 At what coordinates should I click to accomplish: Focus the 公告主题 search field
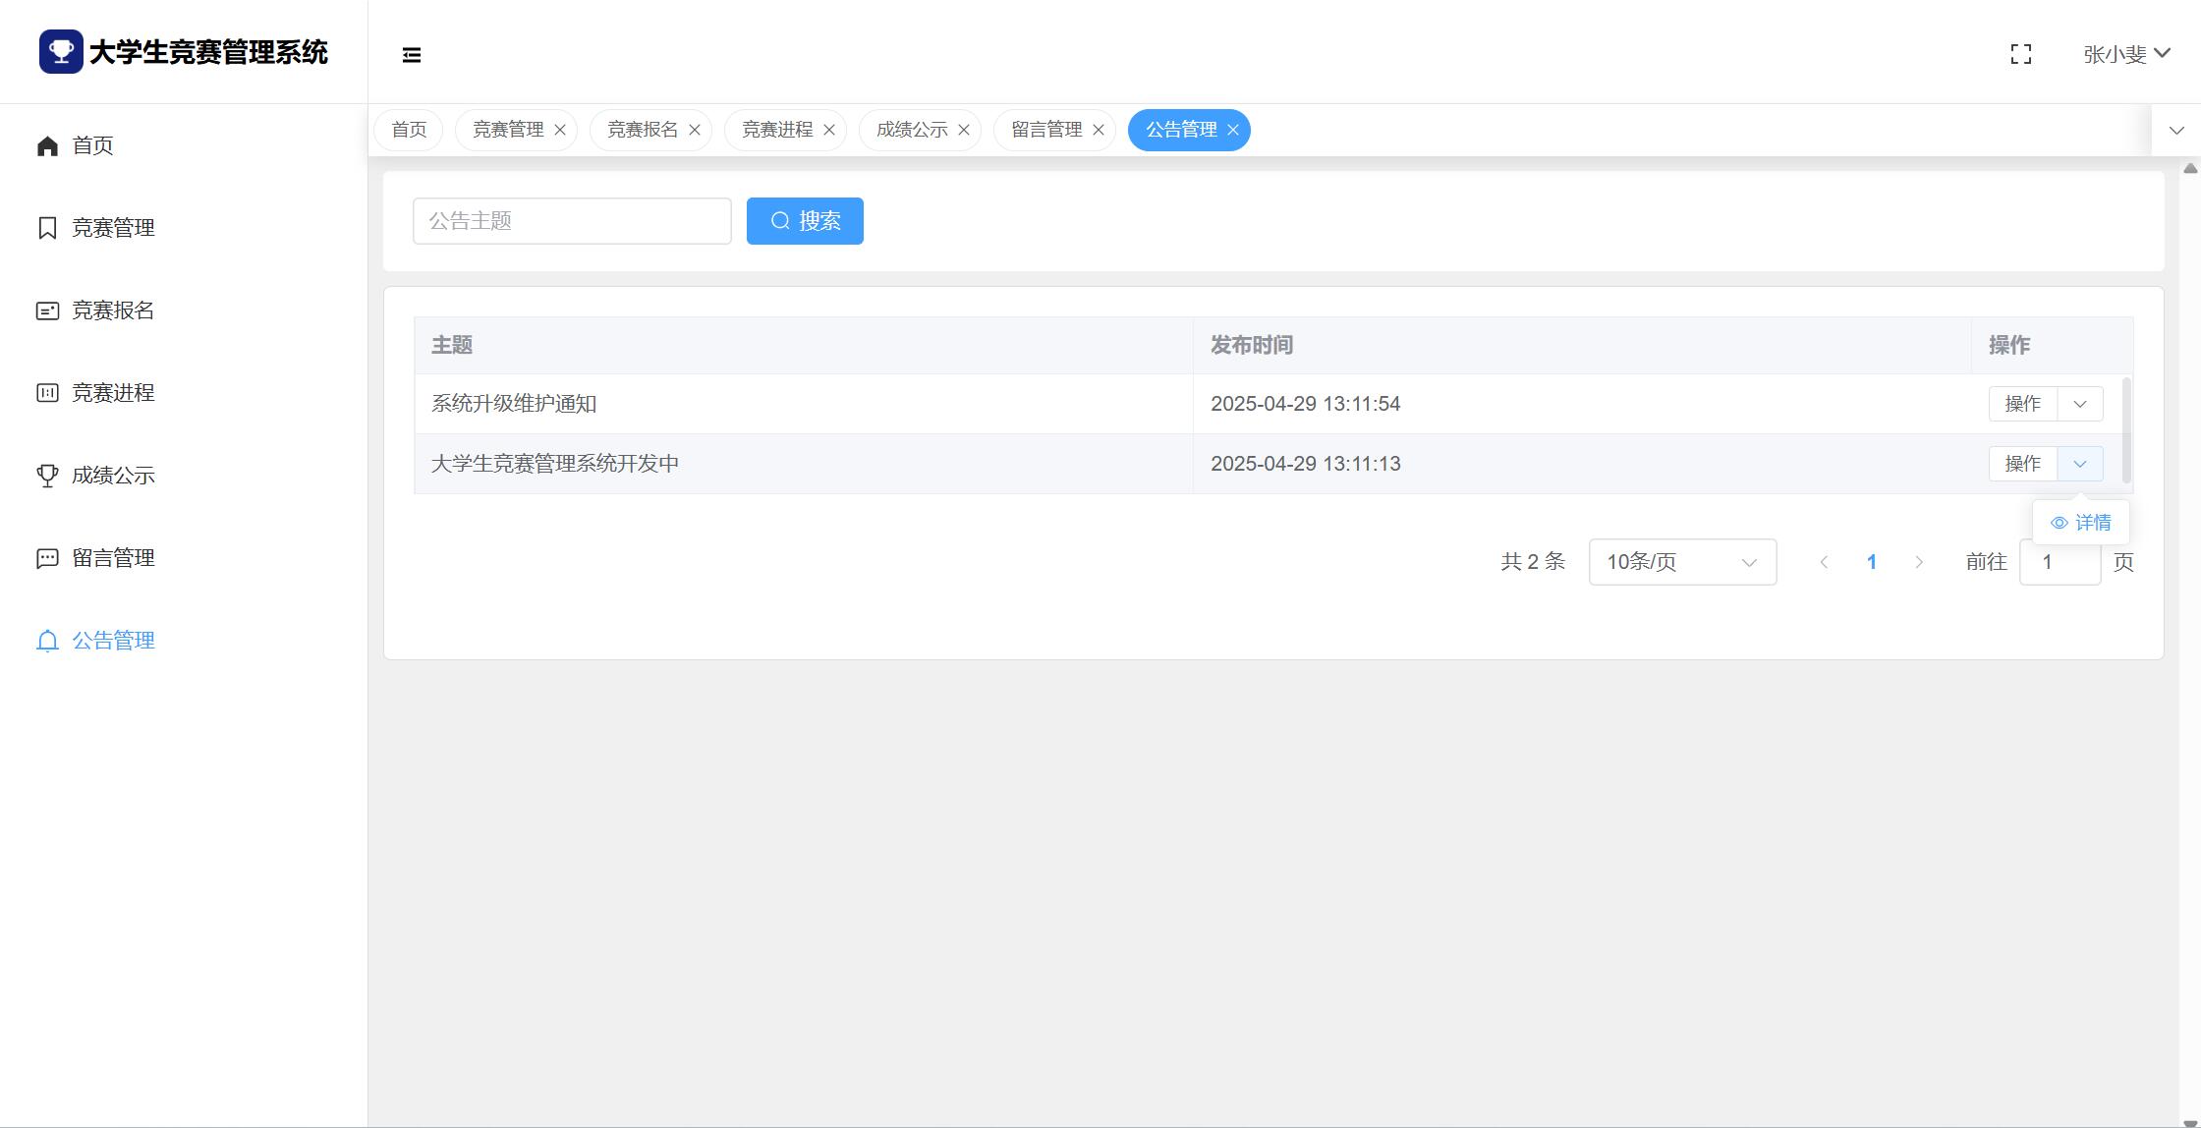coord(572,221)
